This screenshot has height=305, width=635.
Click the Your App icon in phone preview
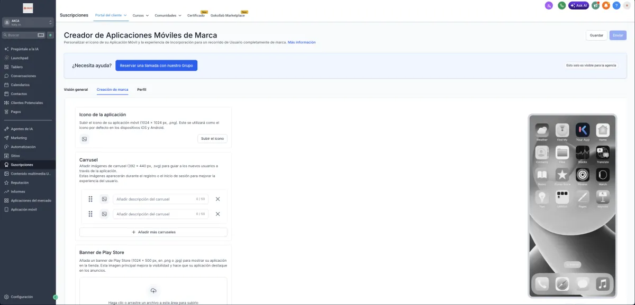pos(583,130)
